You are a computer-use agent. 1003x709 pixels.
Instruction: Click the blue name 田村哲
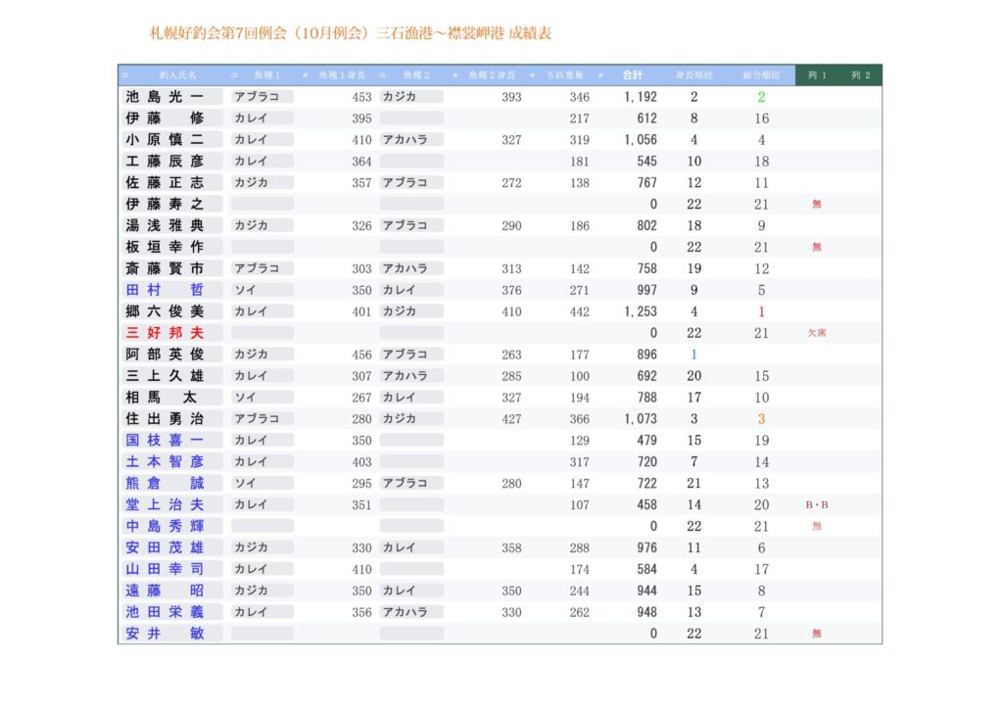pos(165,290)
